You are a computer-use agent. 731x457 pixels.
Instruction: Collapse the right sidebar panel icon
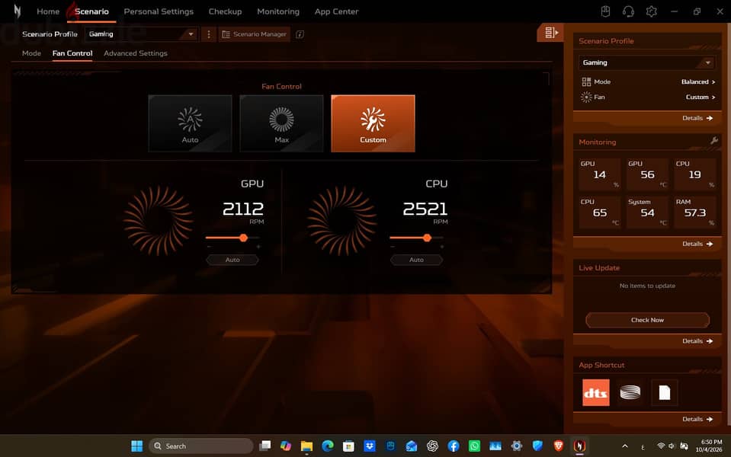click(550, 32)
